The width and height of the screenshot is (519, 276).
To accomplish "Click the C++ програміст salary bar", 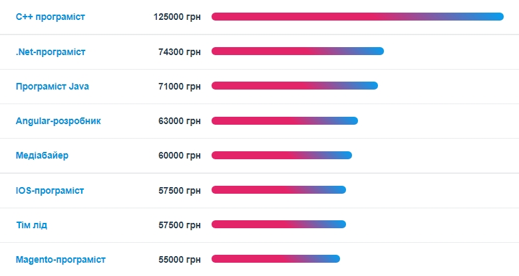I will click(x=357, y=17).
